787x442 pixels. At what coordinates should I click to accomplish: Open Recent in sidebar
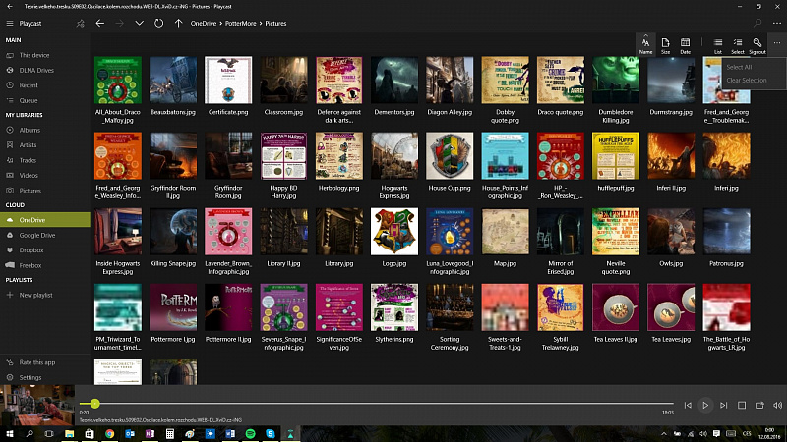tap(45, 85)
